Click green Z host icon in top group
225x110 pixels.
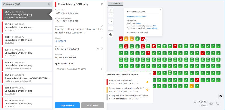click(x=137, y=39)
